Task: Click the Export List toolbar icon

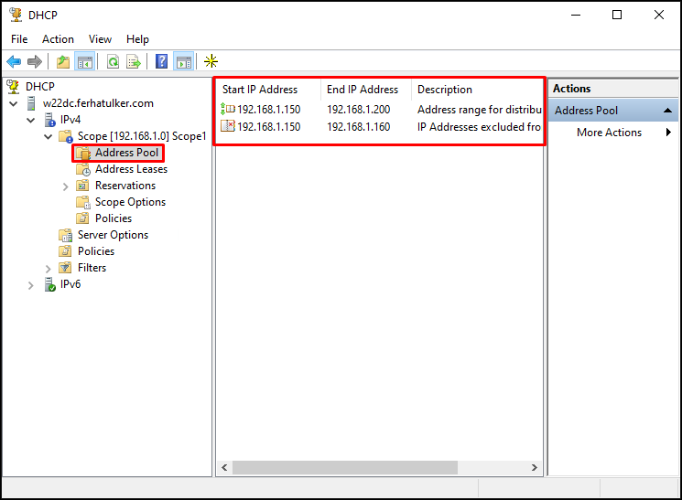Action: (x=134, y=61)
